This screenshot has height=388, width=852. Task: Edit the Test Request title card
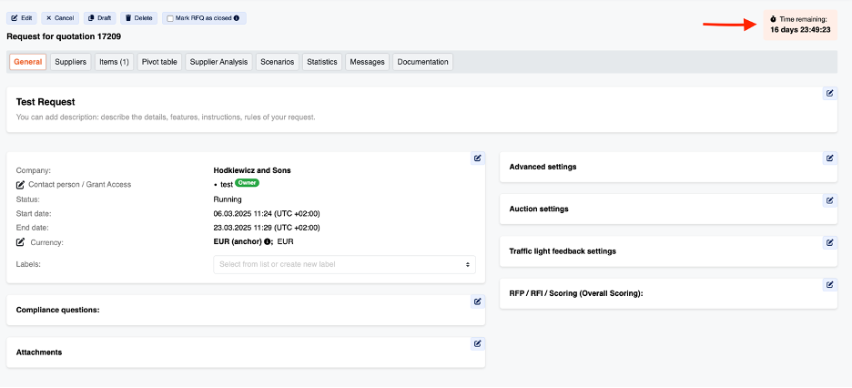click(x=830, y=94)
